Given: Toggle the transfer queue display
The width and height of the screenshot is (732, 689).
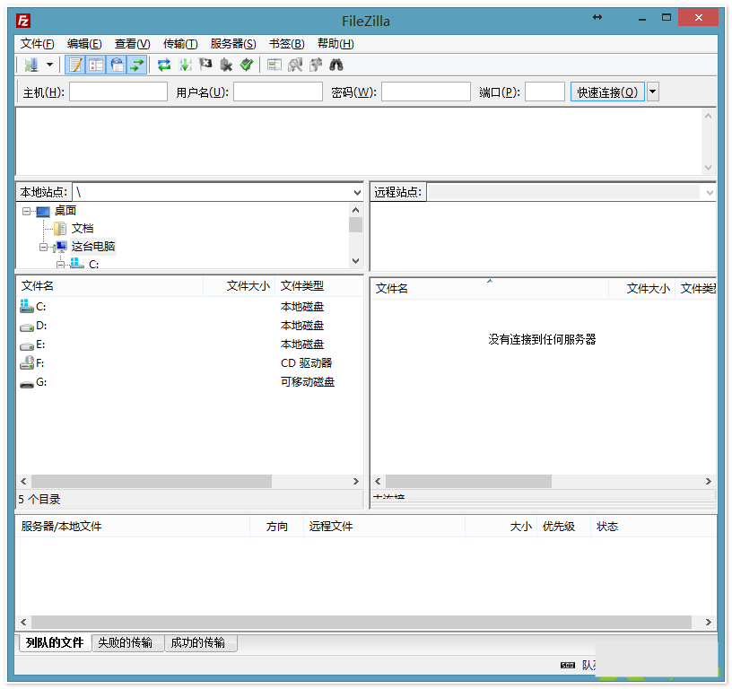Looking at the screenshot, I should tap(136, 65).
